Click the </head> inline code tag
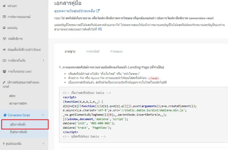The width and height of the screenshot is (228, 150). point(154,78)
